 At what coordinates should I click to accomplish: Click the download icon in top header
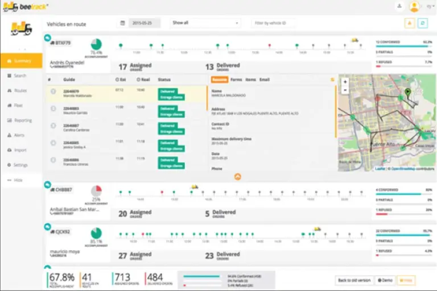click(399, 6)
